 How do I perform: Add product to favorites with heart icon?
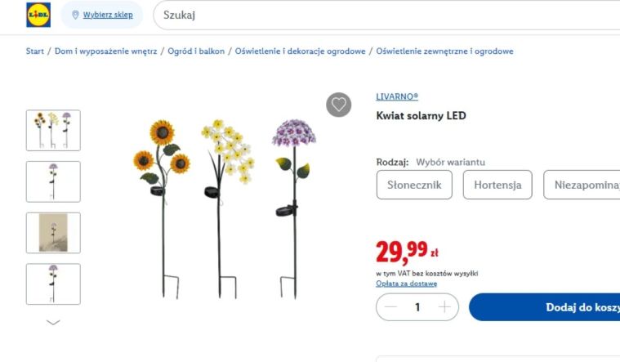click(339, 105)
